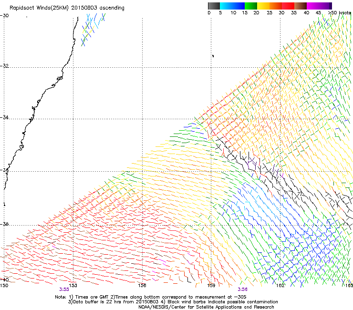353x310 pixels.
Task: Click longitude label 162 on bottom axis
Action: [x=280, y=286]
